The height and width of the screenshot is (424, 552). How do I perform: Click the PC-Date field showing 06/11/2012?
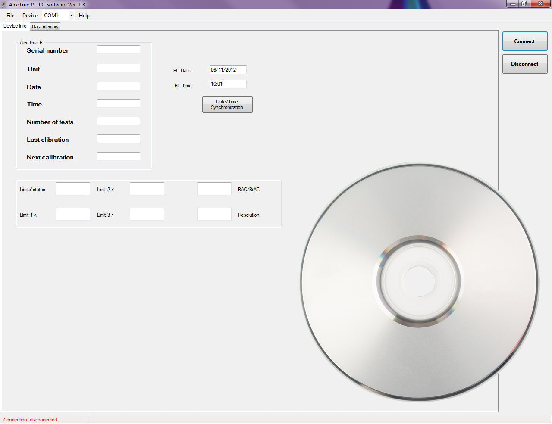[x=228, y=69]
